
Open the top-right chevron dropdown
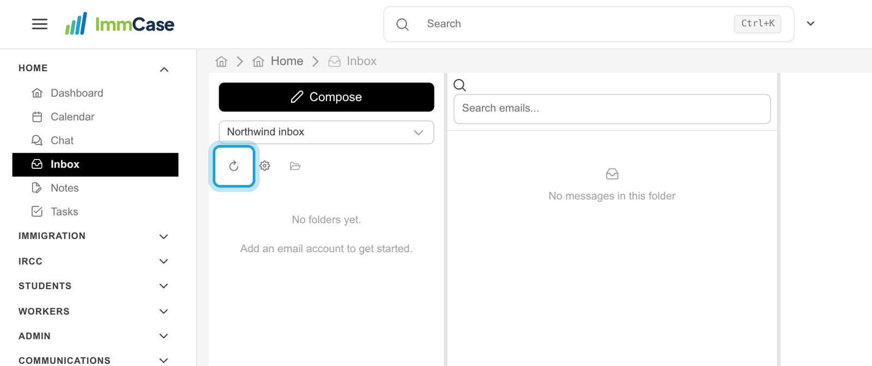coord(810,23)
